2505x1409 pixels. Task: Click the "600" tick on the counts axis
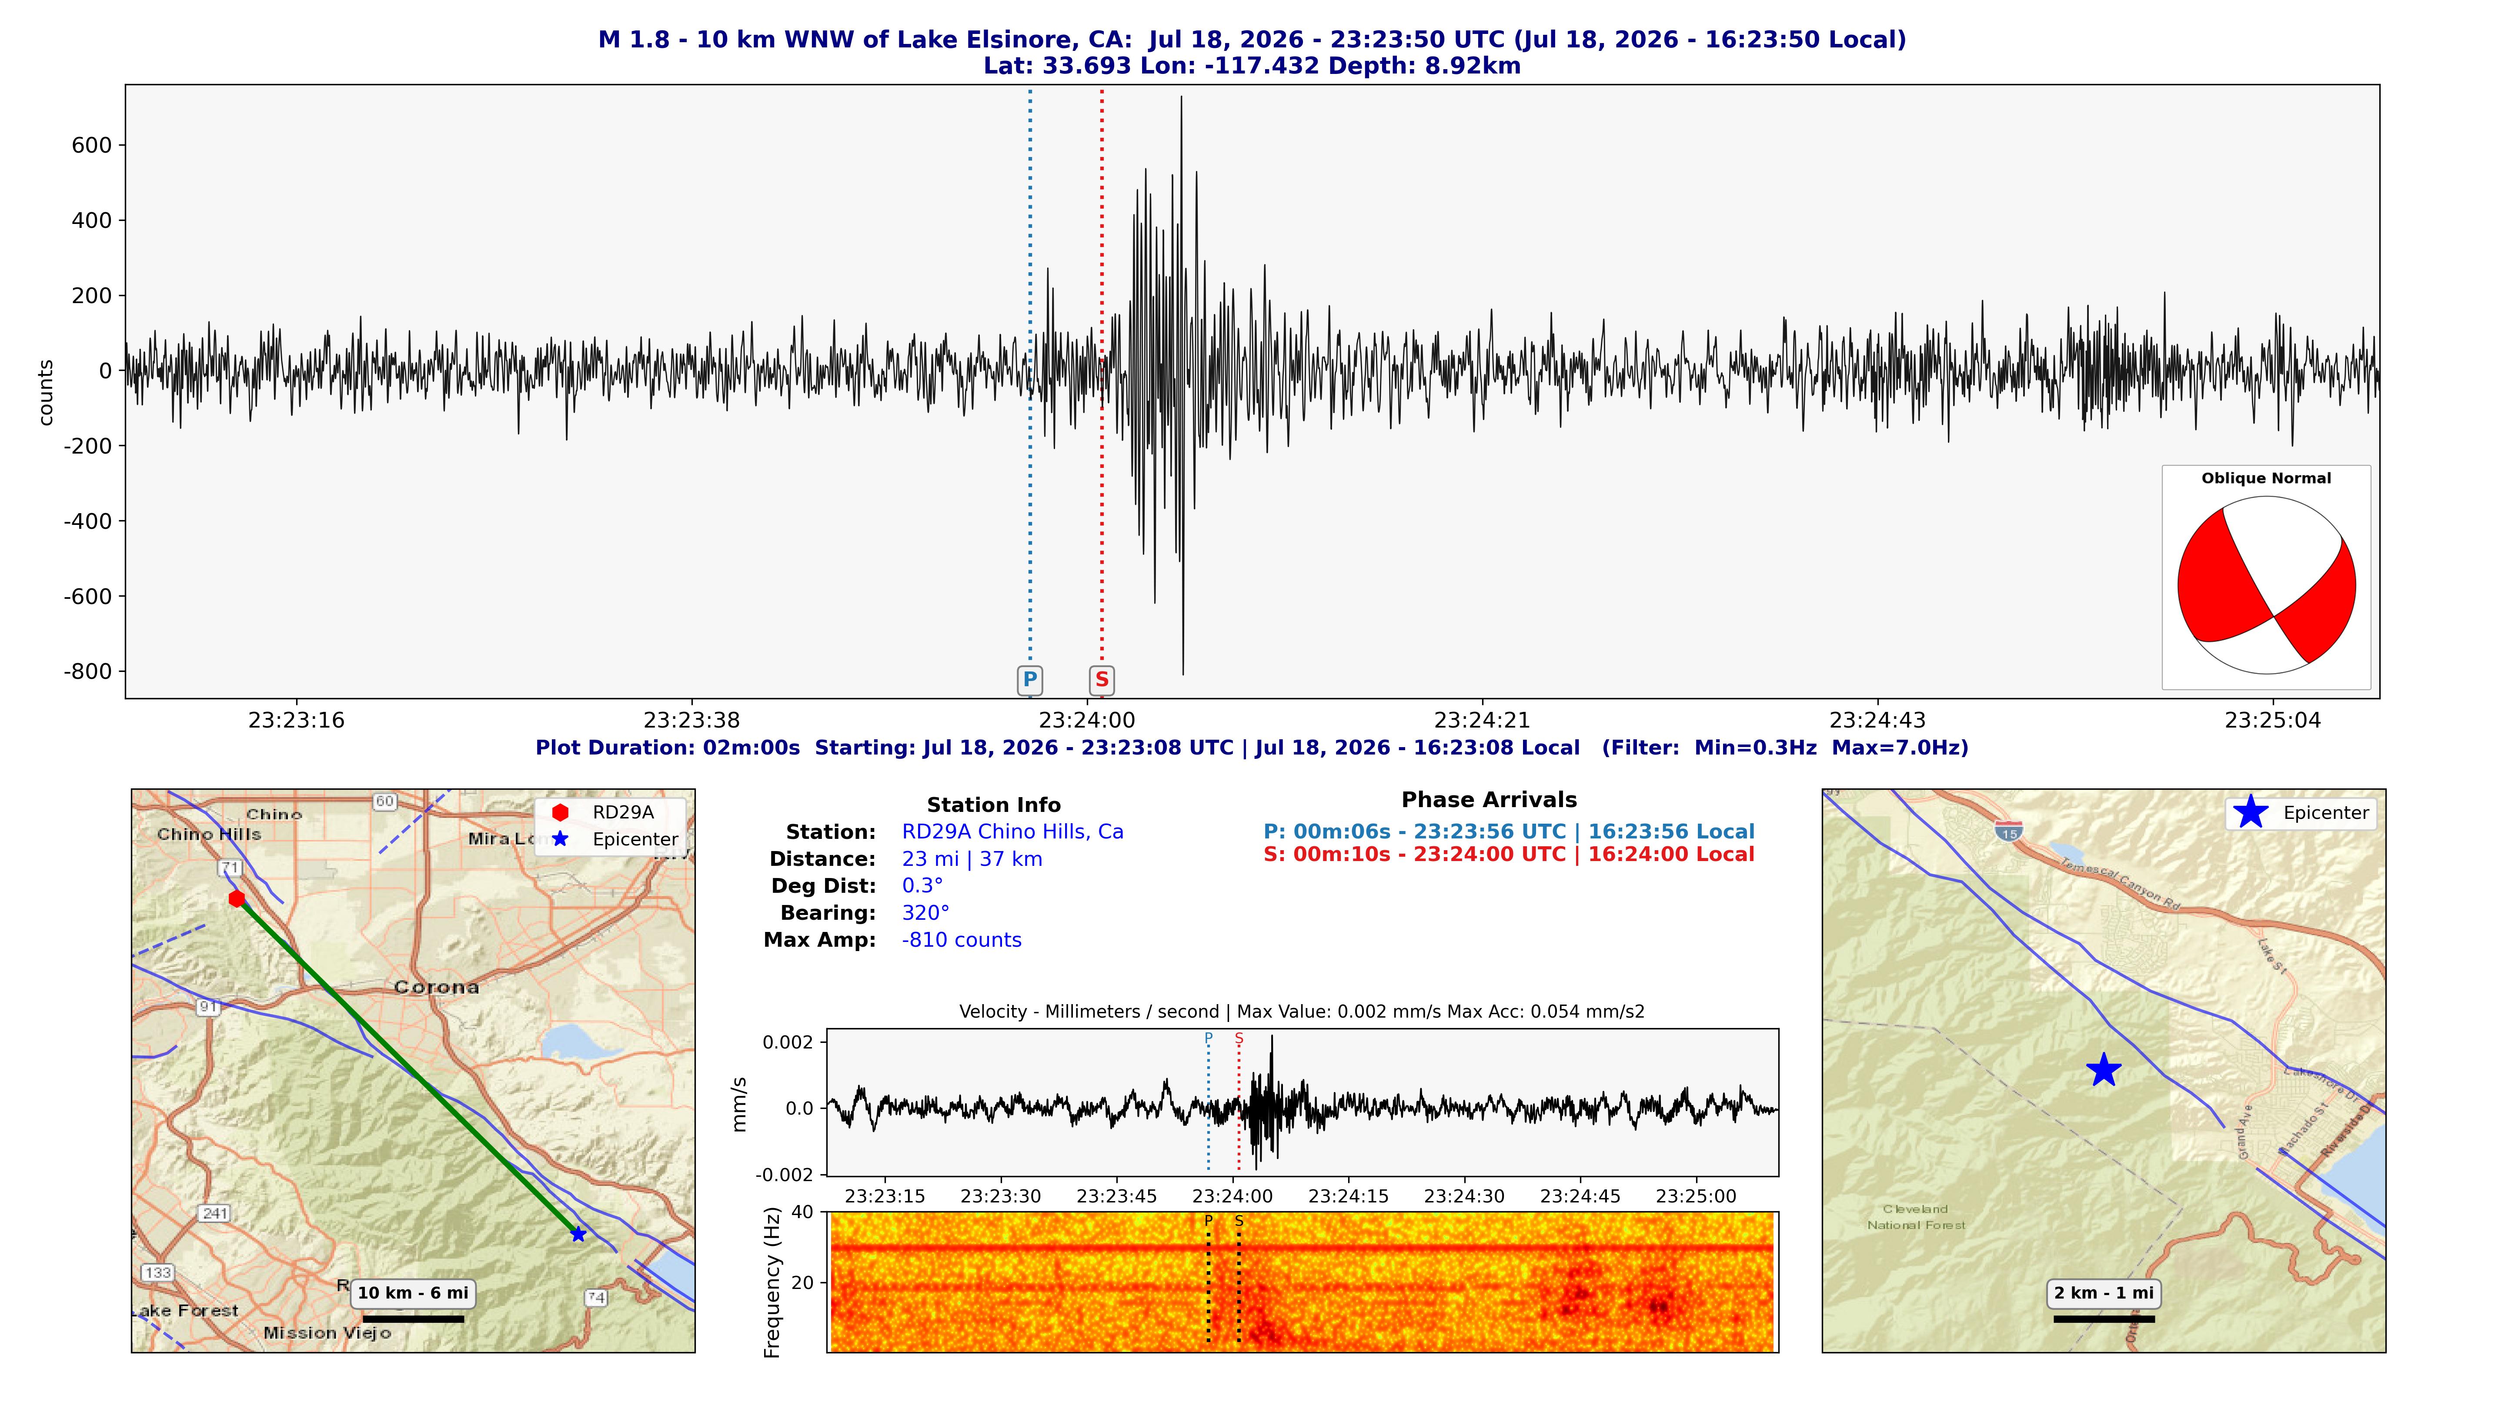tap(92, 145)
